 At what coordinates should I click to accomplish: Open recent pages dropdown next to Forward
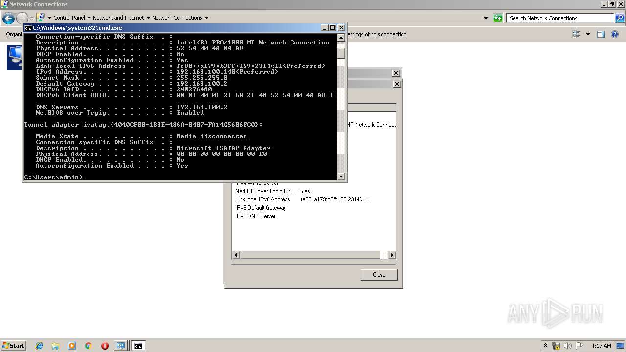coord(32,19)
